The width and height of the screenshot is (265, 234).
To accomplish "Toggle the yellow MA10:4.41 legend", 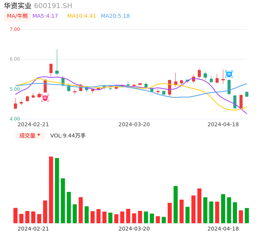I will click(82, 16).
